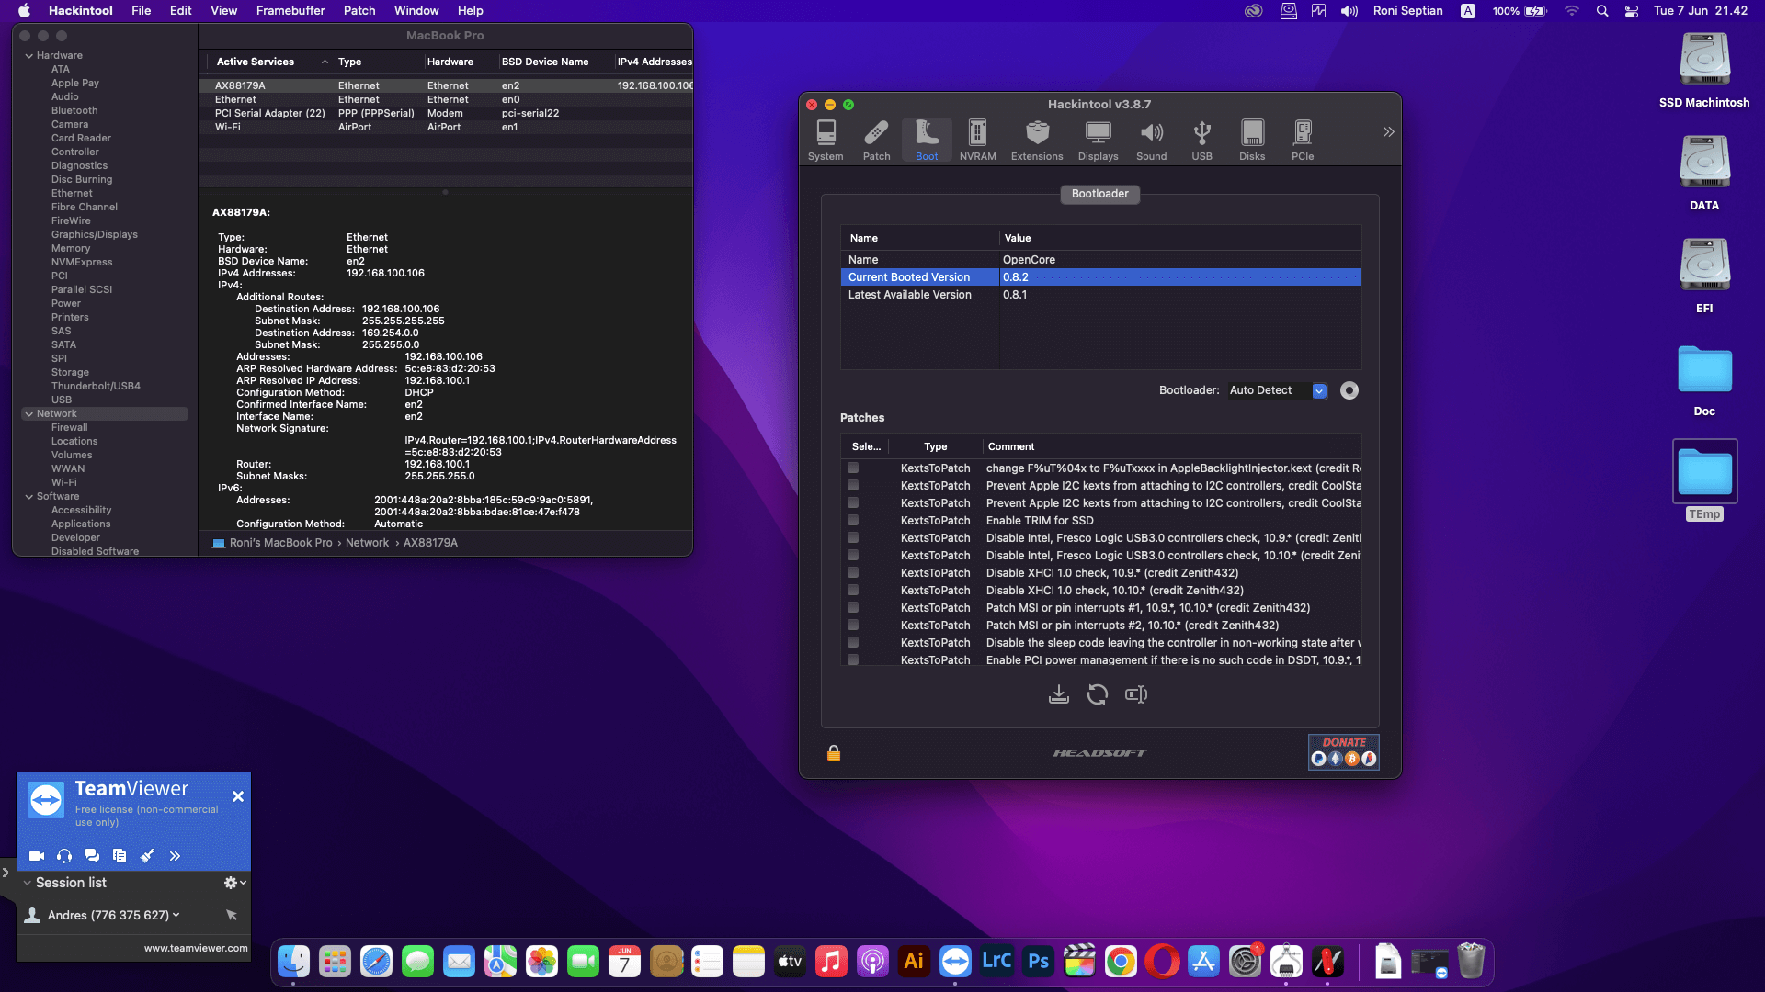Open TeamViewer whiteboard pen icon

tap(147, 856)
